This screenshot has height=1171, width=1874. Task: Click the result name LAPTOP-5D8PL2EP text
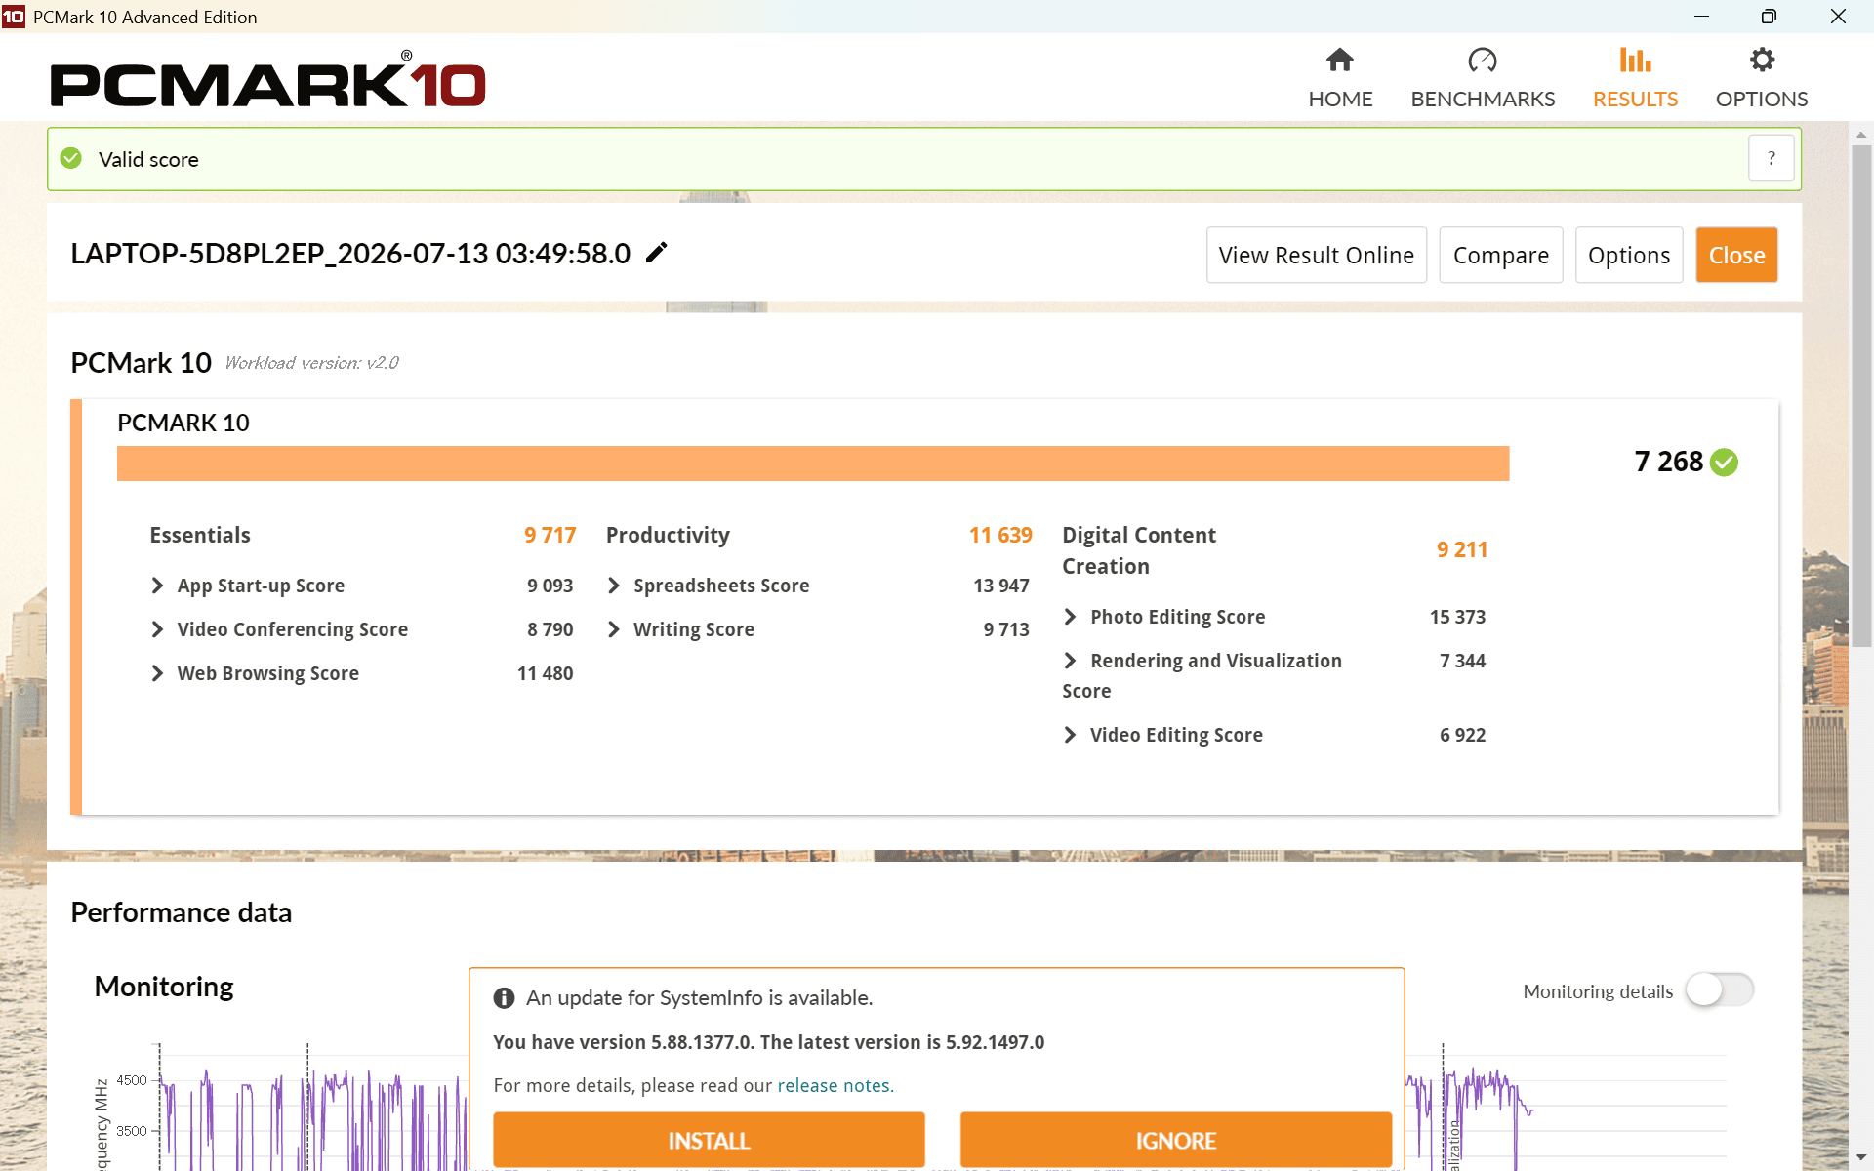click(350, 254)
